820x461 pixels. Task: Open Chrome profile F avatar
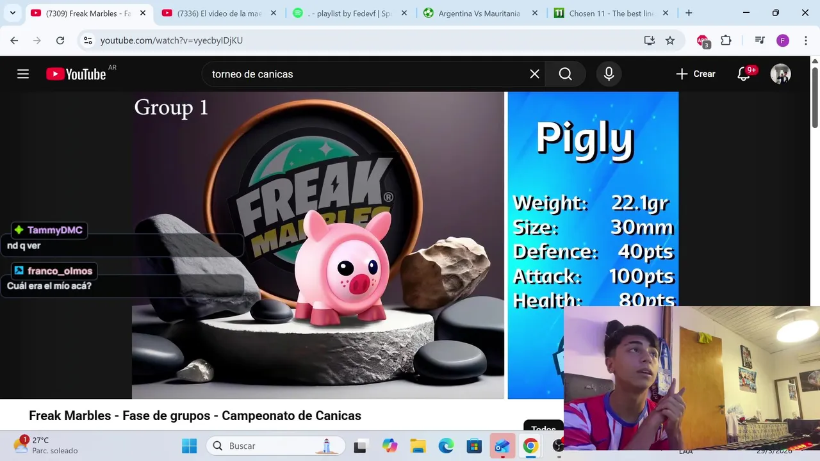click(x=783, y=40)
